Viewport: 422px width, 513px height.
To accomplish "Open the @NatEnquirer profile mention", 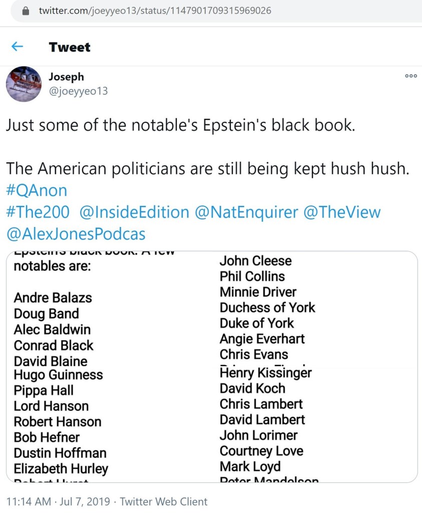I will 246,212.
